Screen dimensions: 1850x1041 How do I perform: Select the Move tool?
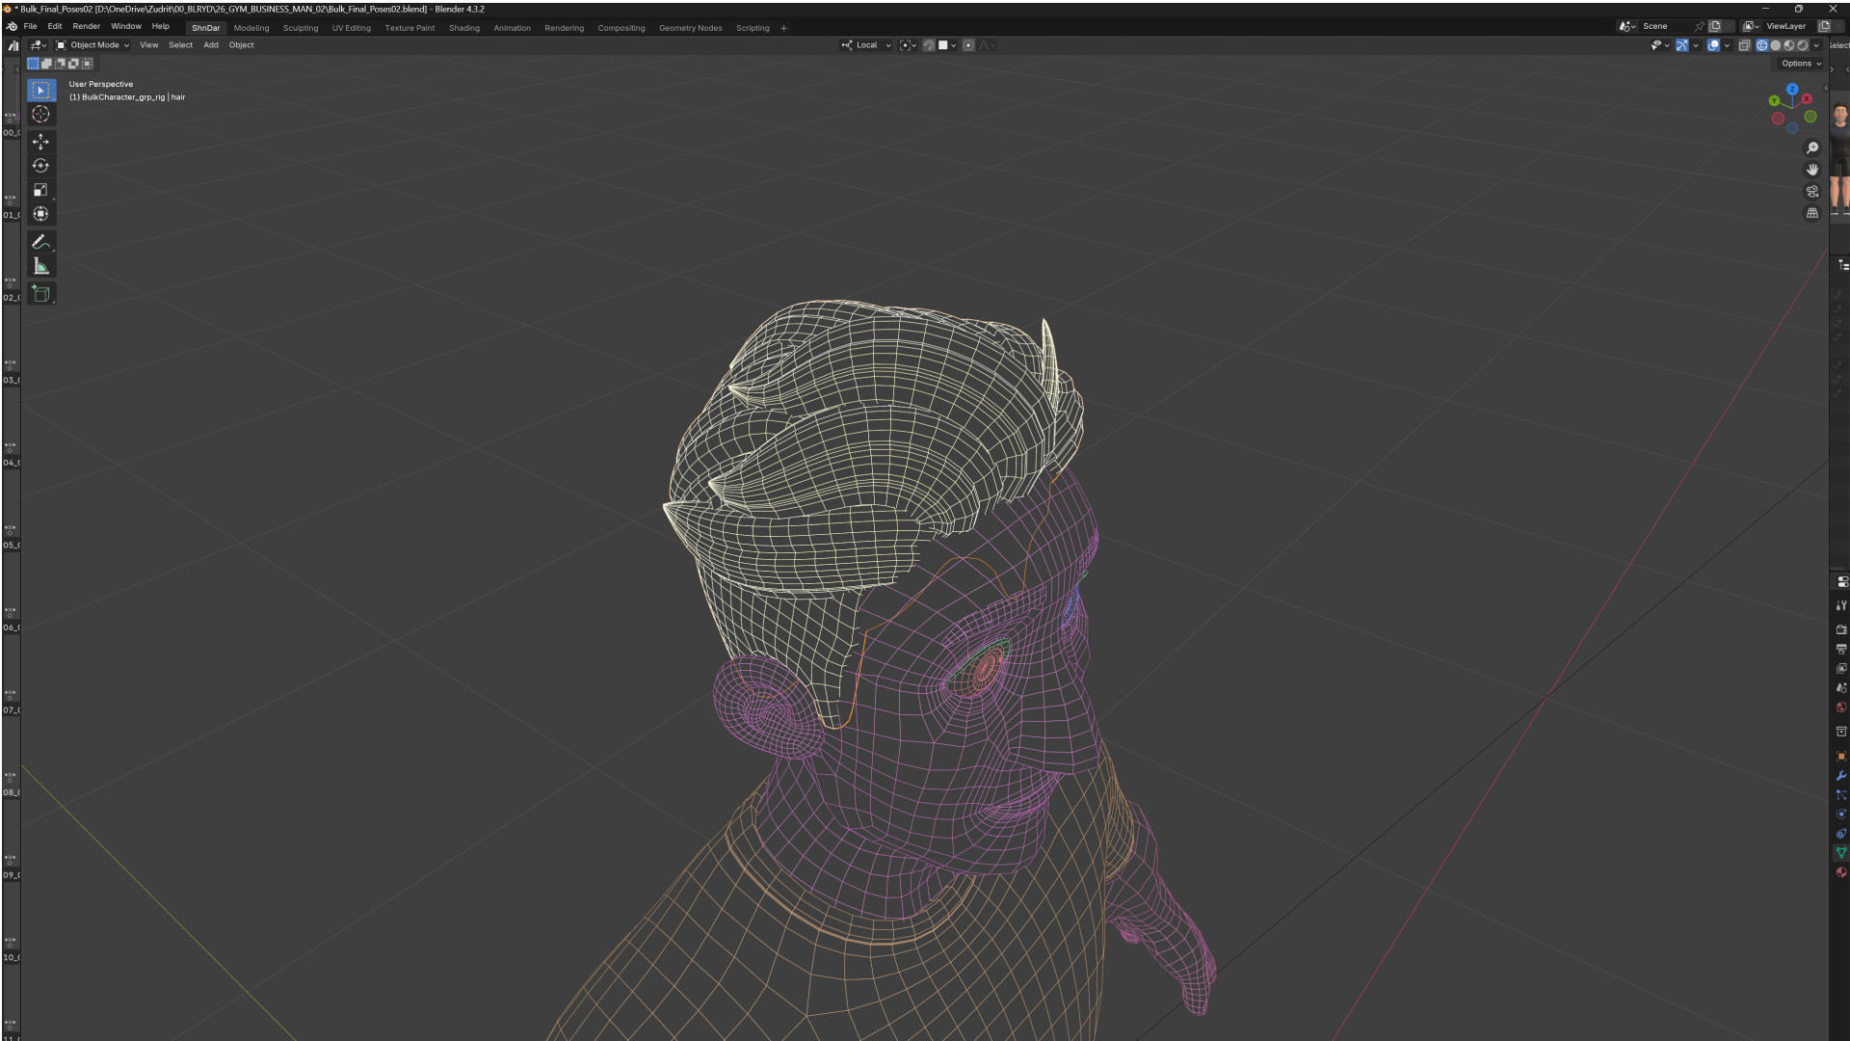click(40, 142)
